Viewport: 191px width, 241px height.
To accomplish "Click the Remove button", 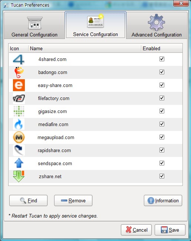I will (73, 200).
